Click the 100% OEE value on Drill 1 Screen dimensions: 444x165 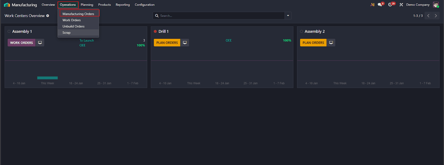[x=287, y=40]
